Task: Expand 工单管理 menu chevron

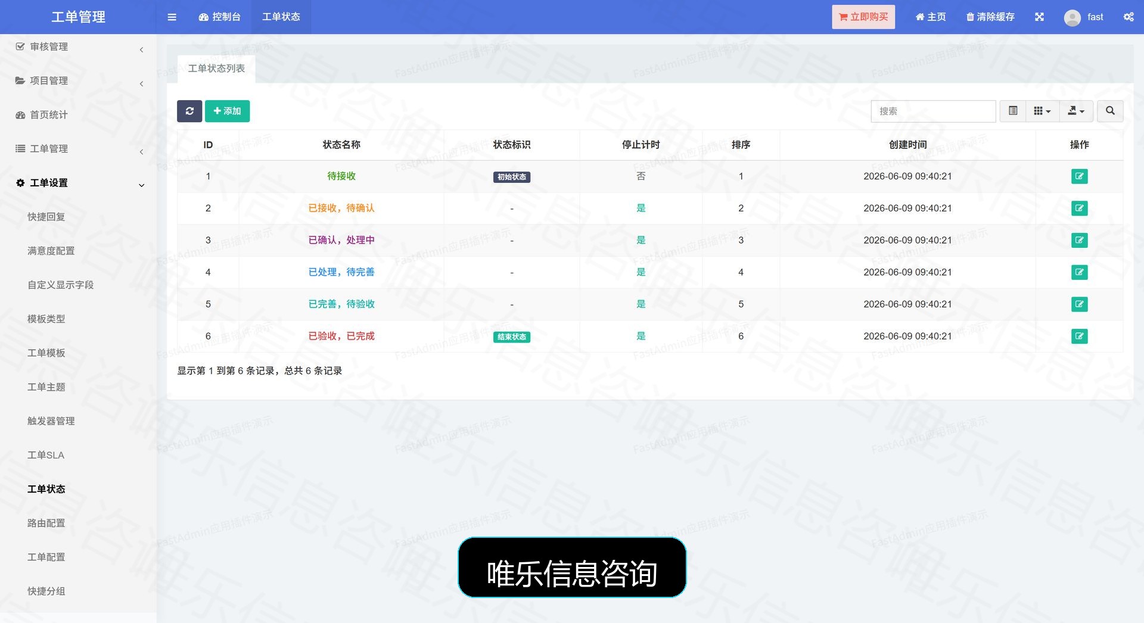Action: [x=141, y=152]
